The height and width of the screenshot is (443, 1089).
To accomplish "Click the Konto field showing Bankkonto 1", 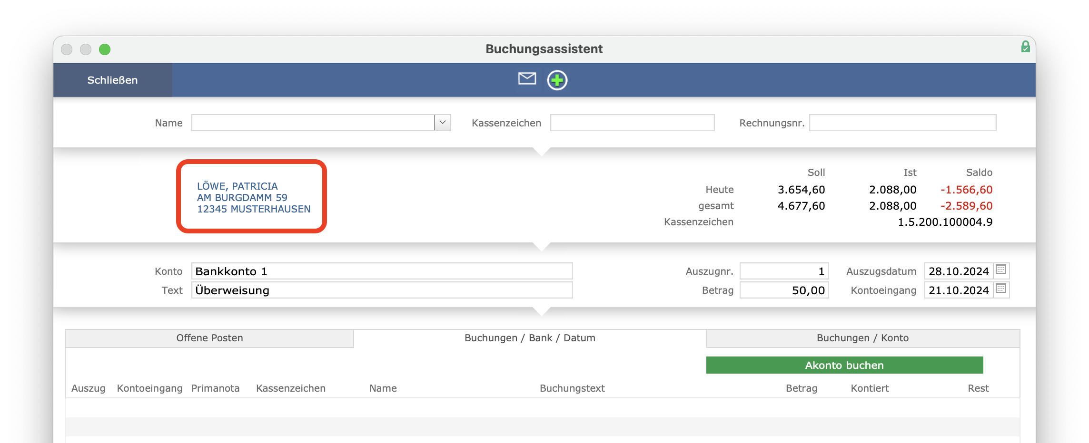I will [x=382, y=271].
